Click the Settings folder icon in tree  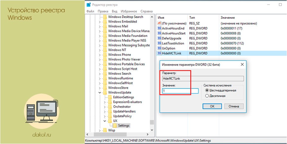(115, 126)
